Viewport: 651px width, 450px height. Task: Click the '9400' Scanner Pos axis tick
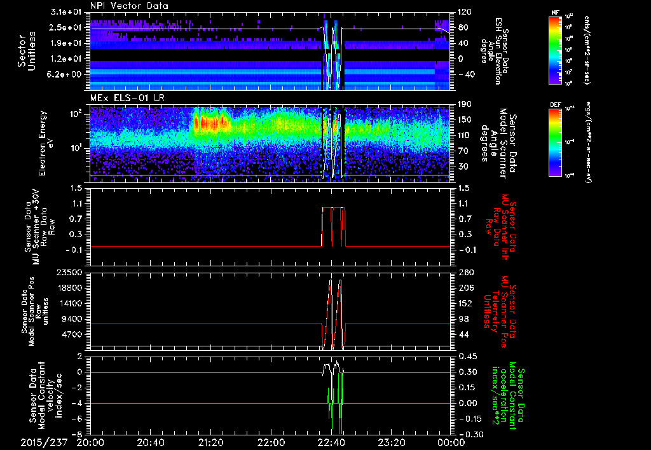pos(71,319)
